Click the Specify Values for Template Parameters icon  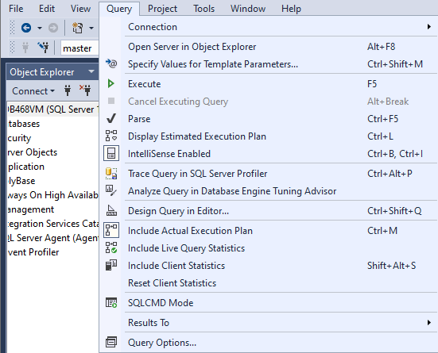pyautogui.click(x=111, y=63)
